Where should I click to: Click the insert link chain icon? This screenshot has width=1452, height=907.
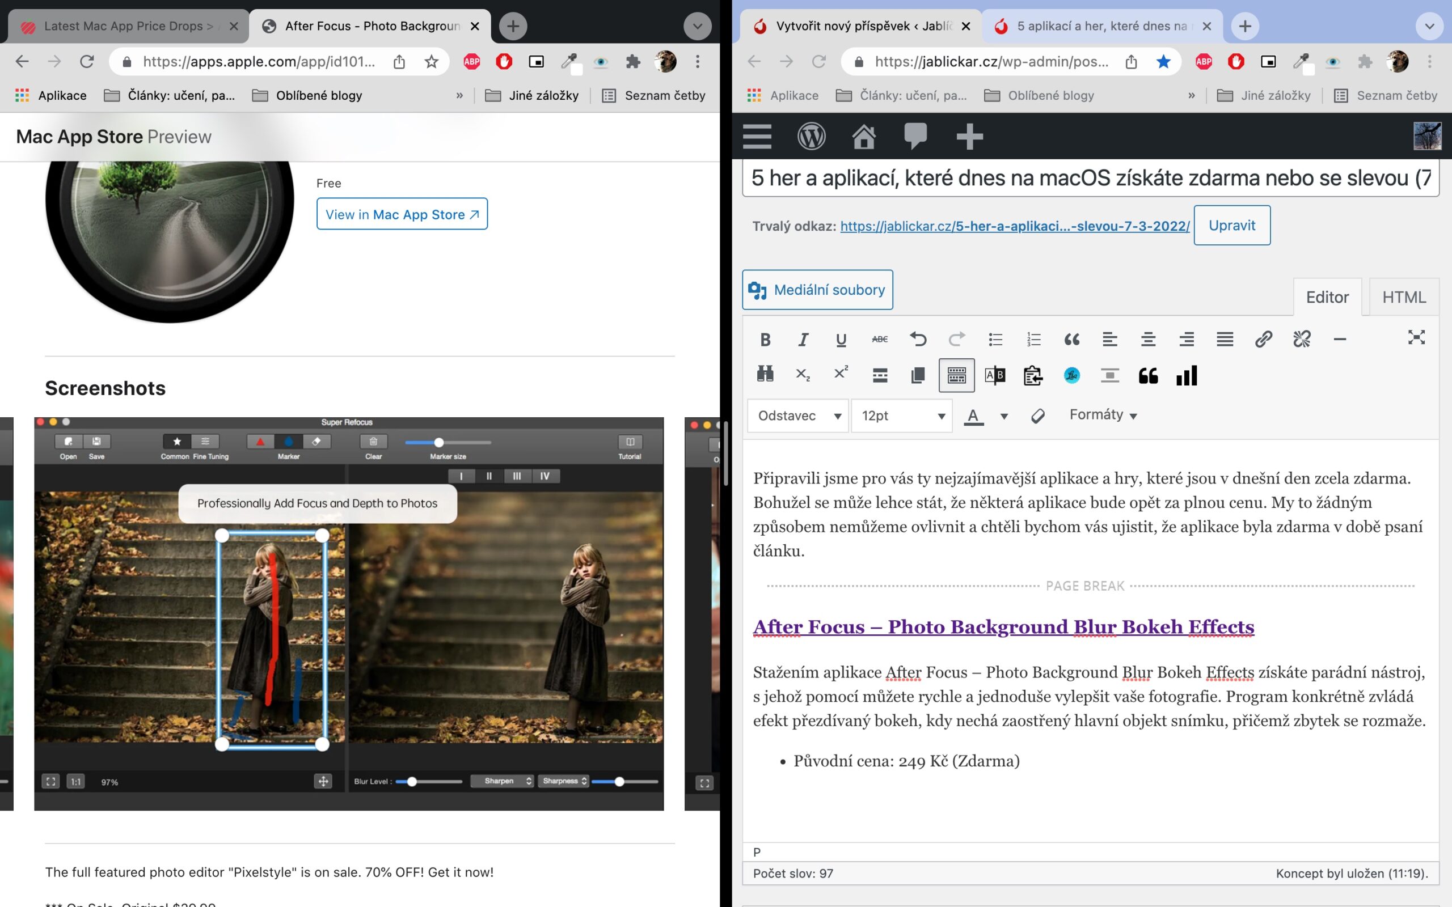1263,340
